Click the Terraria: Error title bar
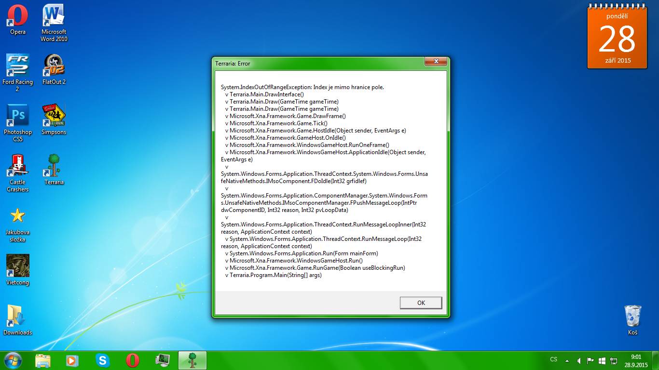This screenshot has height=370, width=659. tap(318, 63)
